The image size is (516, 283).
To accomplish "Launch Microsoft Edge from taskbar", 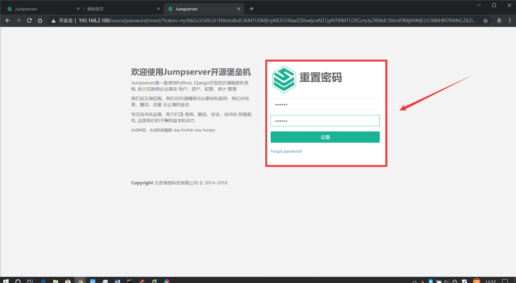I will tap(43, 281).
